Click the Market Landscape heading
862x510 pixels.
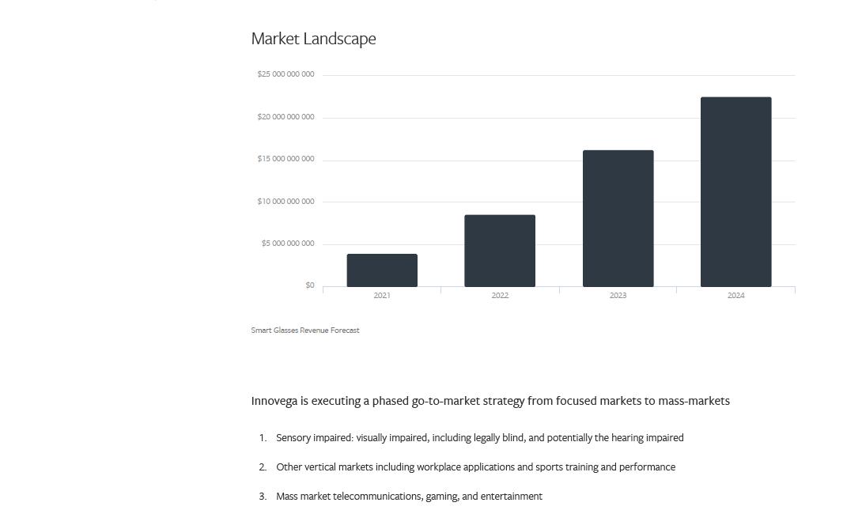tap(313, 39)
